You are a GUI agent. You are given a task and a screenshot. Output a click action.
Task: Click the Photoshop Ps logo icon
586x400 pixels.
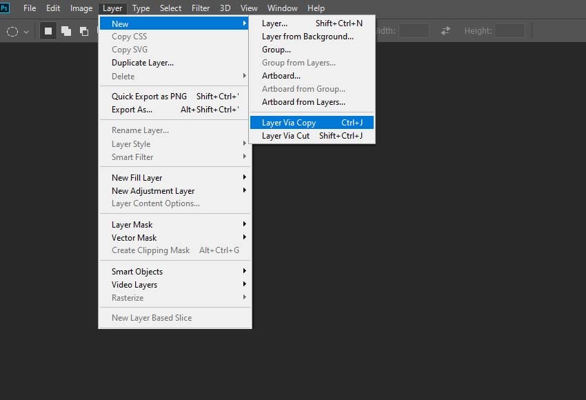coord(5,8)
